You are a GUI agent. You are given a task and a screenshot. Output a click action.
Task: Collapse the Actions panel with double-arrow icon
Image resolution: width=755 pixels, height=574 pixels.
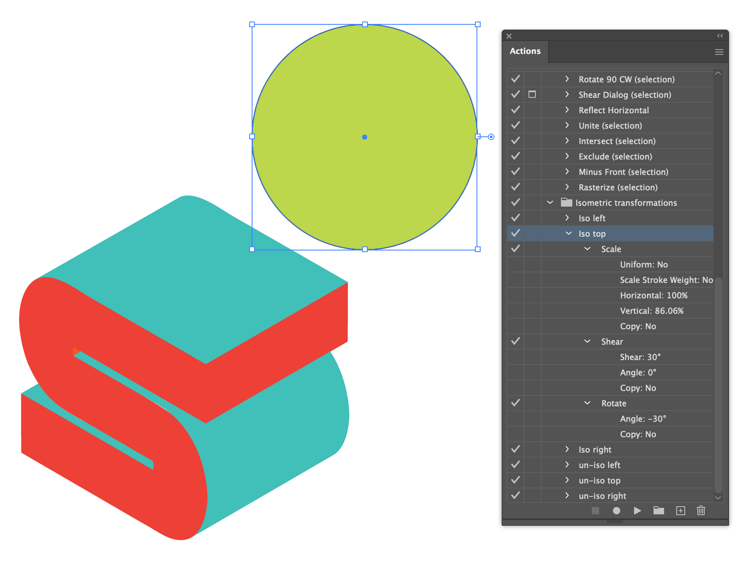coord(720,36)
